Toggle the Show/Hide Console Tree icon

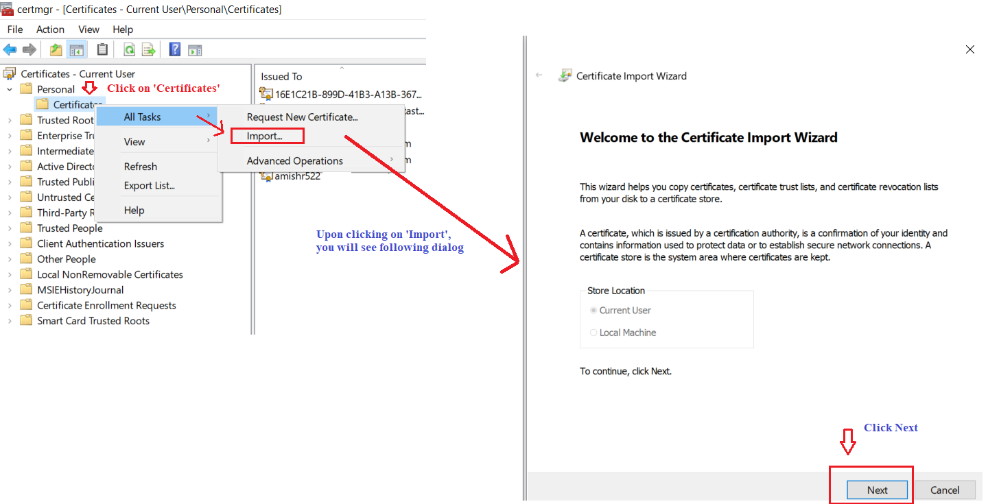click(77, 49)
